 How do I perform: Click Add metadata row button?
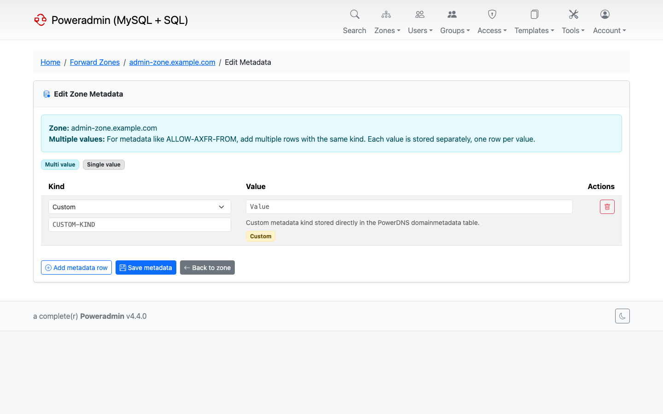click(76, 268)
